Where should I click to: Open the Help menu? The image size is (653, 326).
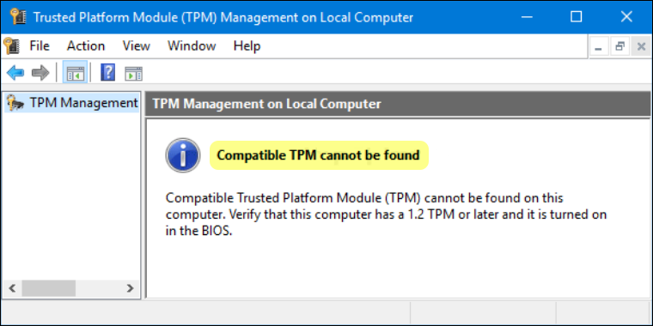pyautogui.click(x=247, y=45)
